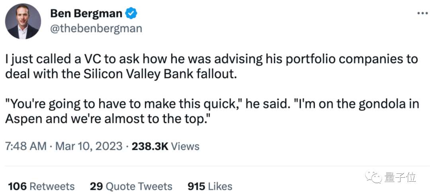The height and width of the screenshot is (196, 430).
Task: Show the 106 Retweets list
Action: 41,186
